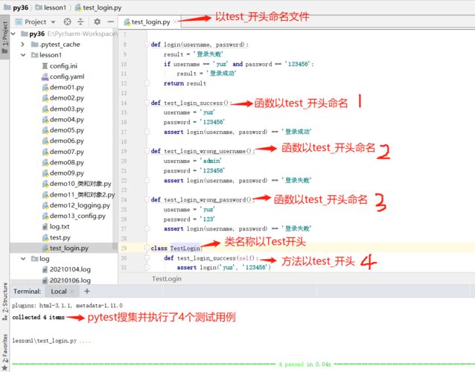The width and height of the screenshot is (475, 372).
Task: Select demo01.py file
Action: pos(67,87)
